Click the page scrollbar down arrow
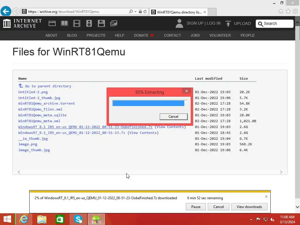This screenshot has height=225, width=300. (x=298, y=207)
